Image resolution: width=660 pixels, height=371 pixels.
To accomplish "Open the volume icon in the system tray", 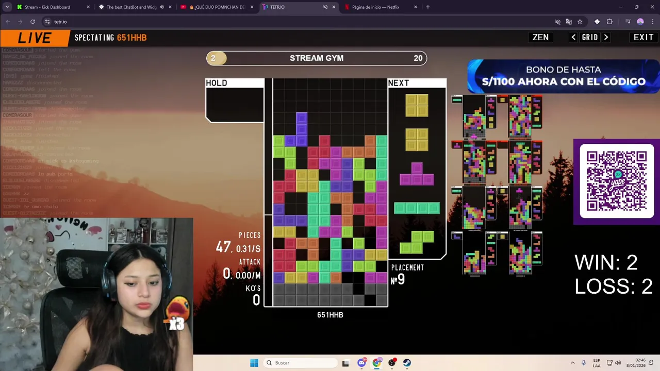I will 618,363.
